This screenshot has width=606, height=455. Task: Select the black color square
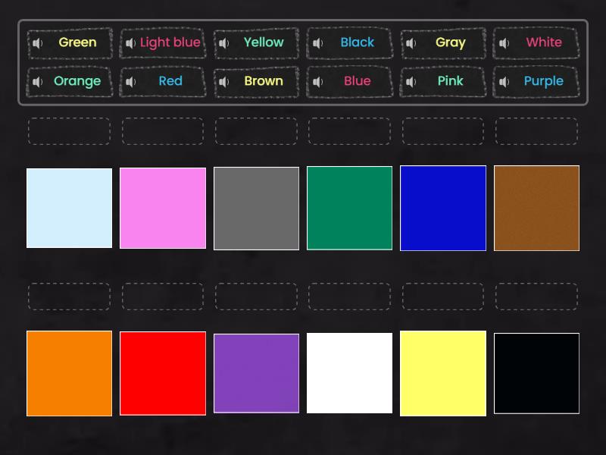(536, 373)
